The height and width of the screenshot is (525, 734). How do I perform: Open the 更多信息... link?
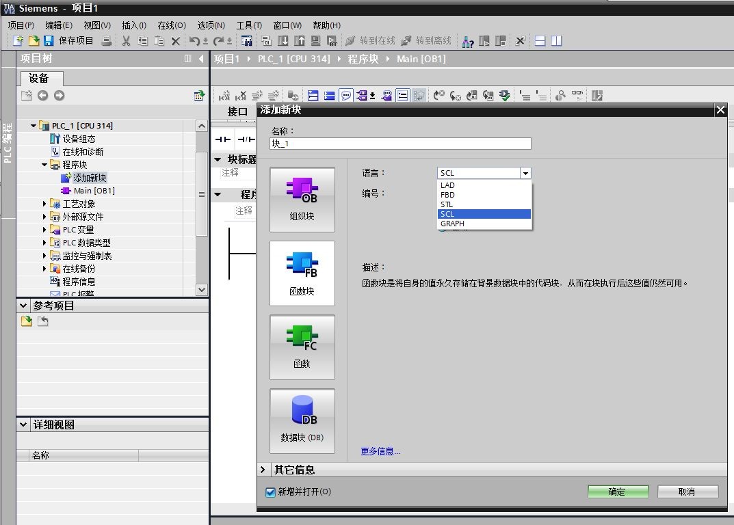point(380,451)
